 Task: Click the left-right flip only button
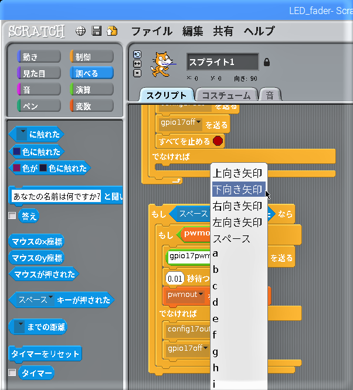coord(137,64)
